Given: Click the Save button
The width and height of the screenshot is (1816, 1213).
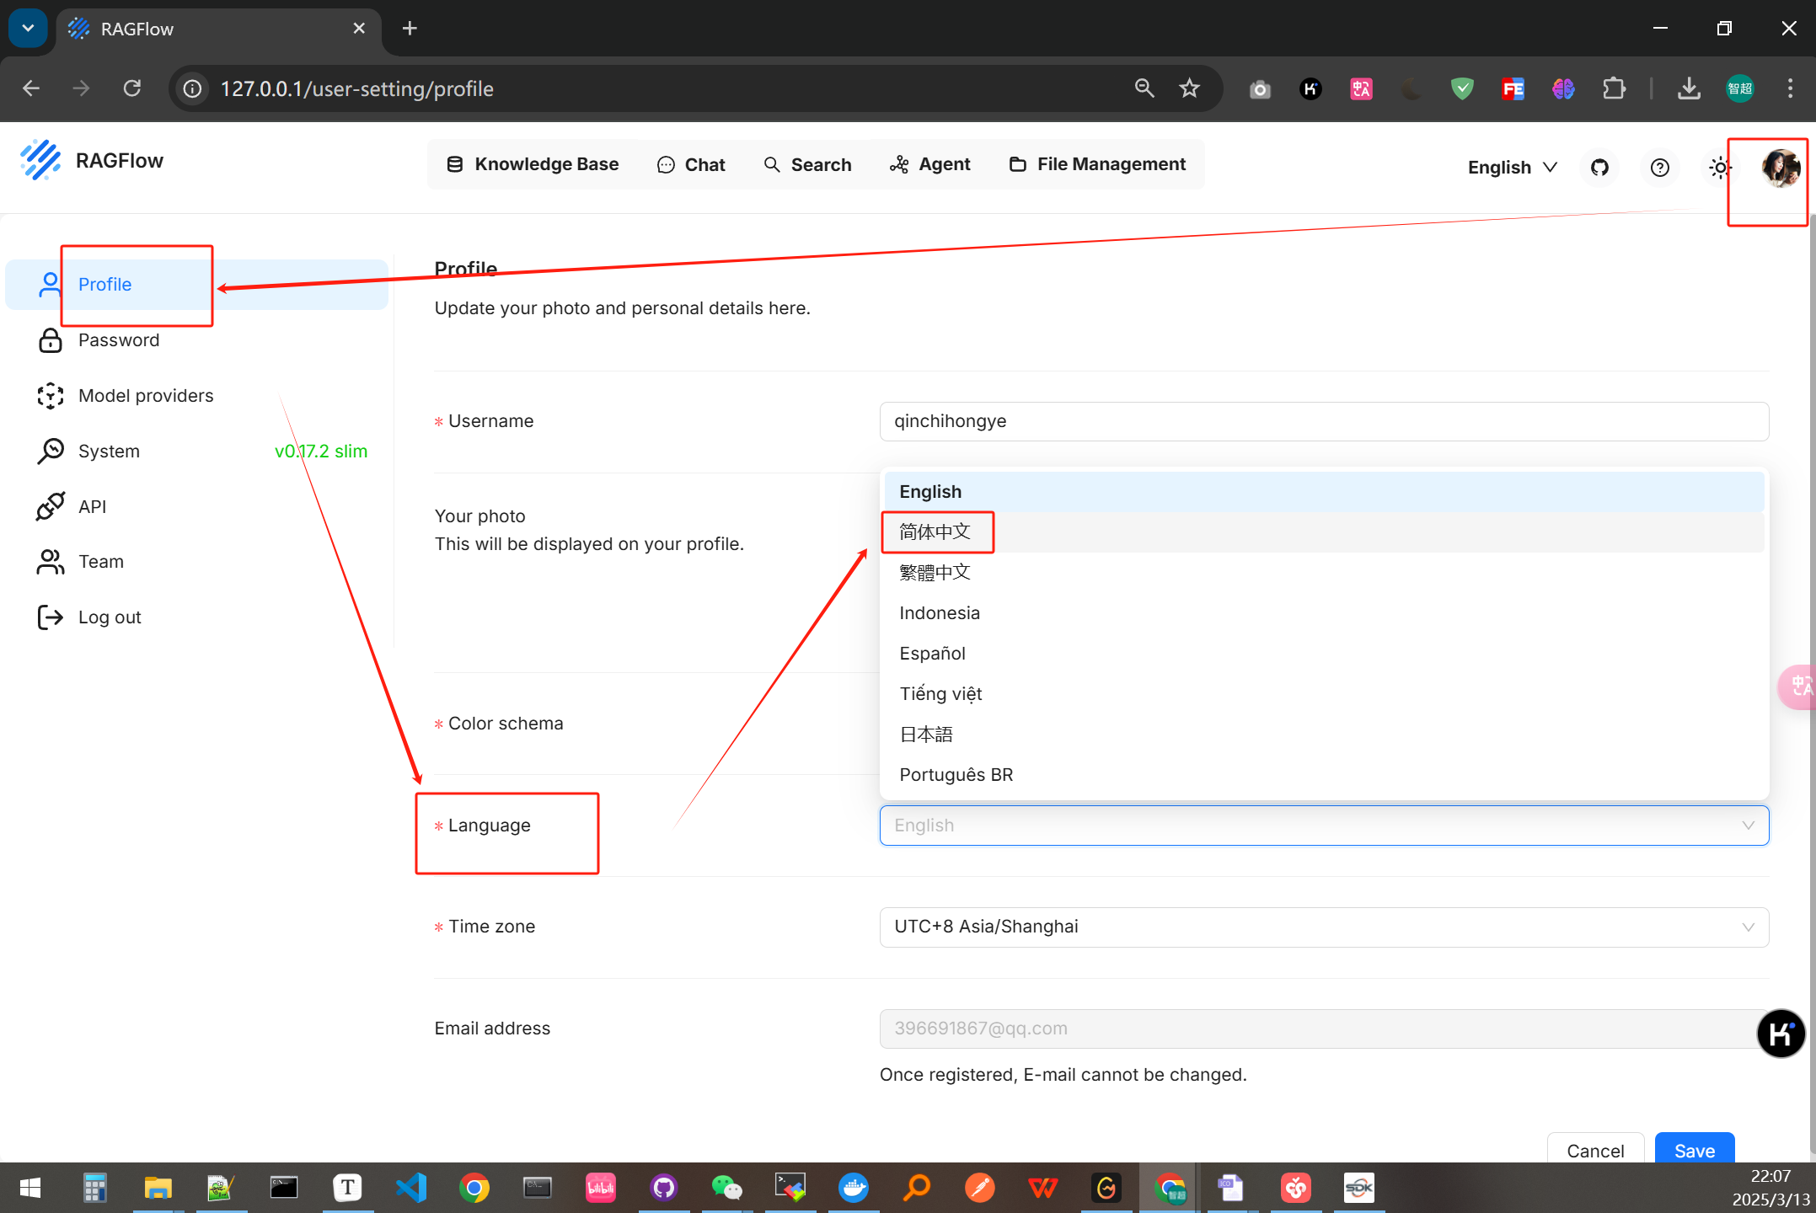Looking at the screenshot, I should click(1694, 1150).
